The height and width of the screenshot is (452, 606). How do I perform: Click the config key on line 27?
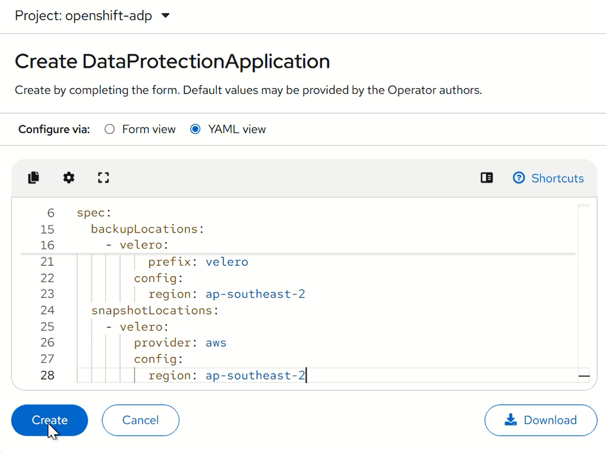pos(156,359)
